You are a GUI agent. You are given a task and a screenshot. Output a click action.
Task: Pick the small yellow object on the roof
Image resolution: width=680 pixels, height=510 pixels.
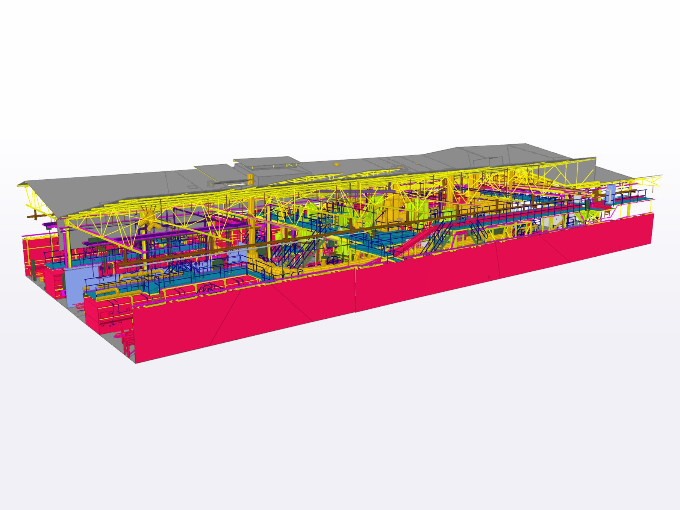336,164
